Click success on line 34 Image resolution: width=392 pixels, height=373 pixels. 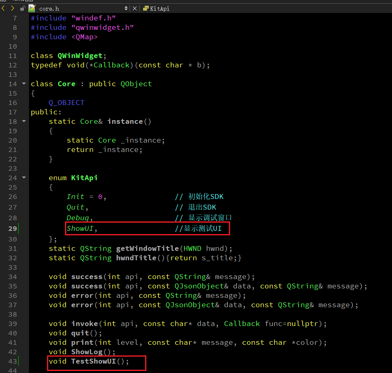tap(87, 277)
